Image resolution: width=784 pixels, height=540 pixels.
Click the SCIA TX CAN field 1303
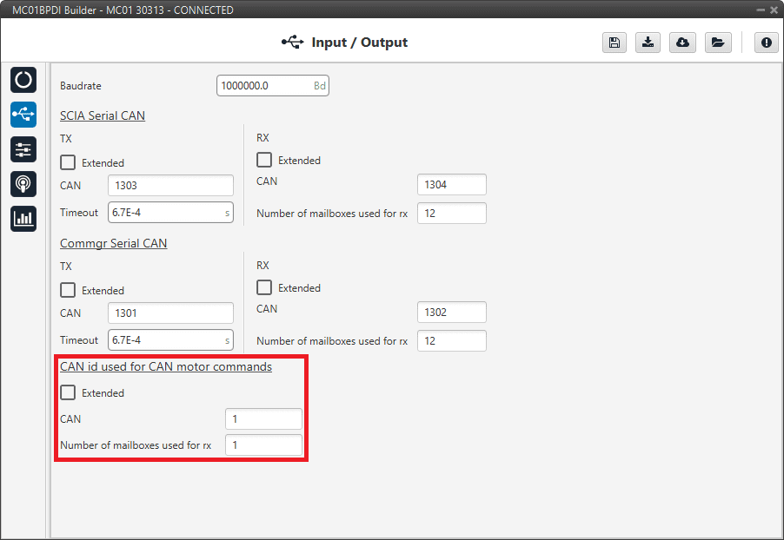point(170,185)
